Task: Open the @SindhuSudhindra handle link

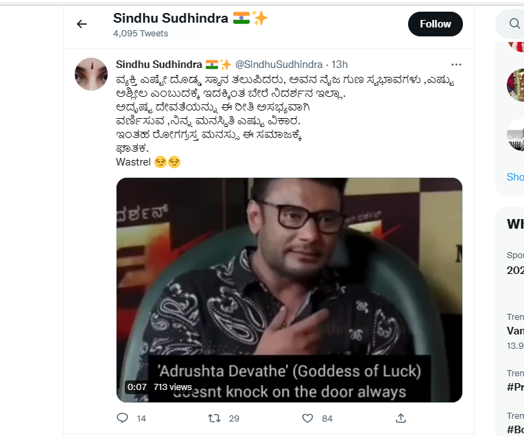Action: coord(278,65)
